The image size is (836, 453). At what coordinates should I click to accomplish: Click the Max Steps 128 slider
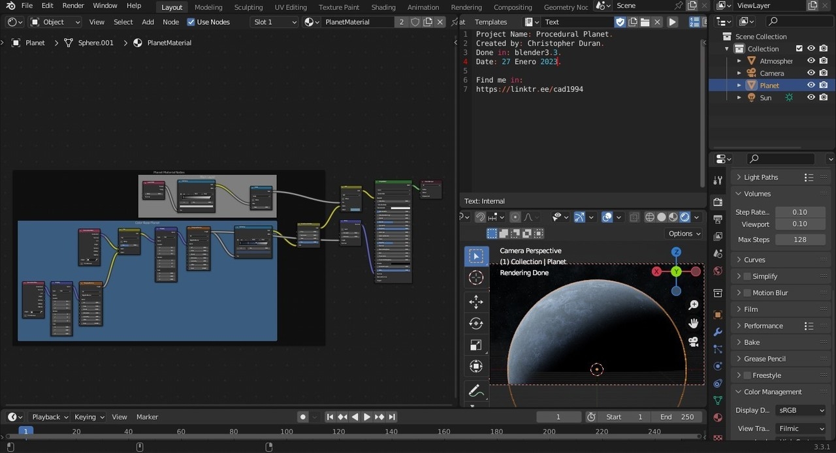pyautogui.click(x=800, y=240)
